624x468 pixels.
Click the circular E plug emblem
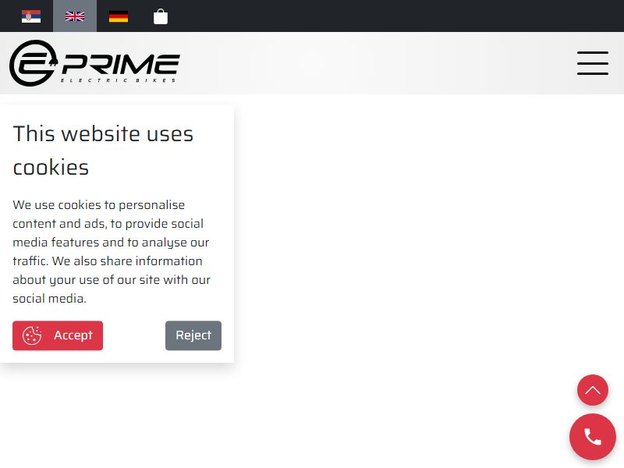tap(34, 63)
